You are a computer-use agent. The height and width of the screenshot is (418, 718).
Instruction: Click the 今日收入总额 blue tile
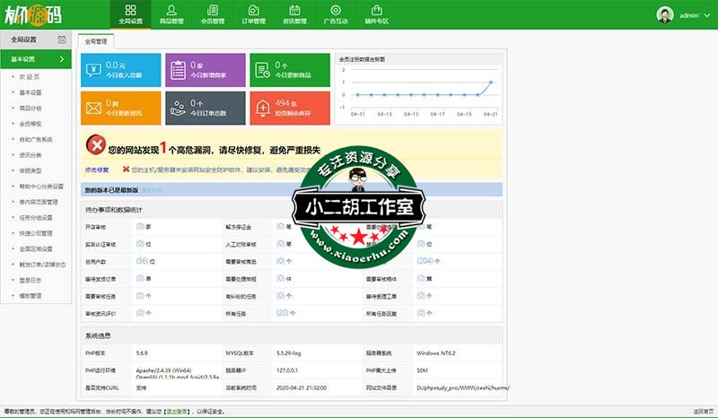[121, 70]
